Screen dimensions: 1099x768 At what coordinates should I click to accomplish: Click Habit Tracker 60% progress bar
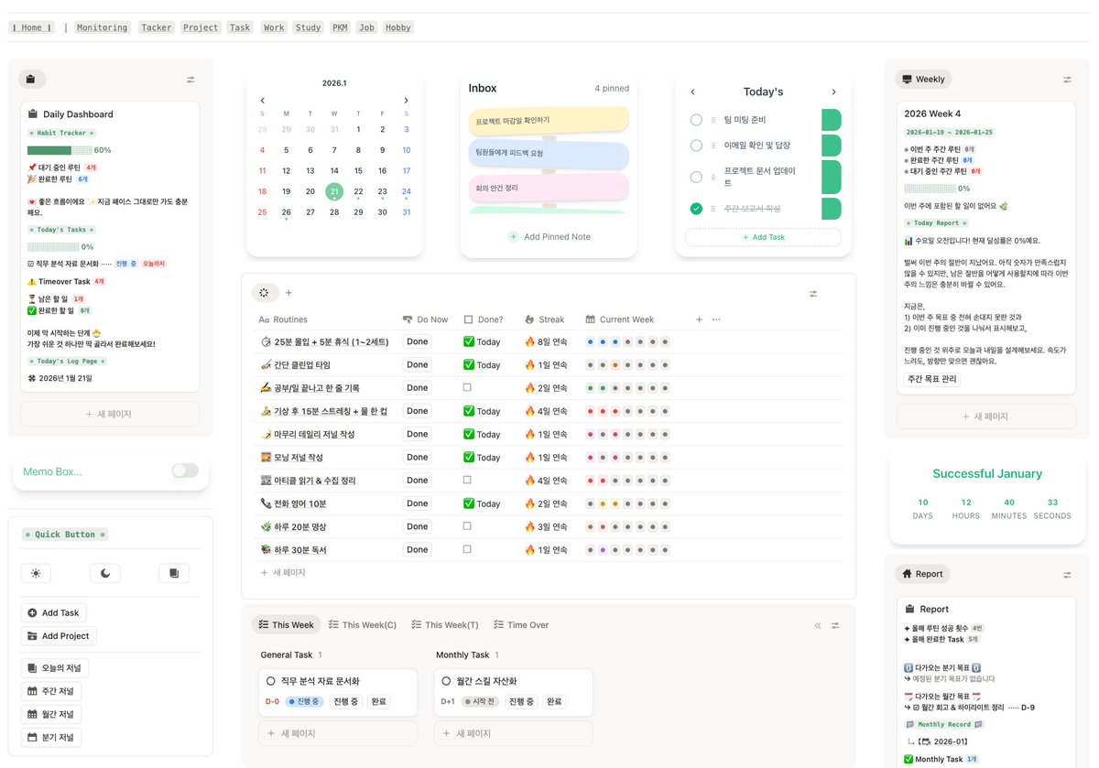(x=60, y=150)
